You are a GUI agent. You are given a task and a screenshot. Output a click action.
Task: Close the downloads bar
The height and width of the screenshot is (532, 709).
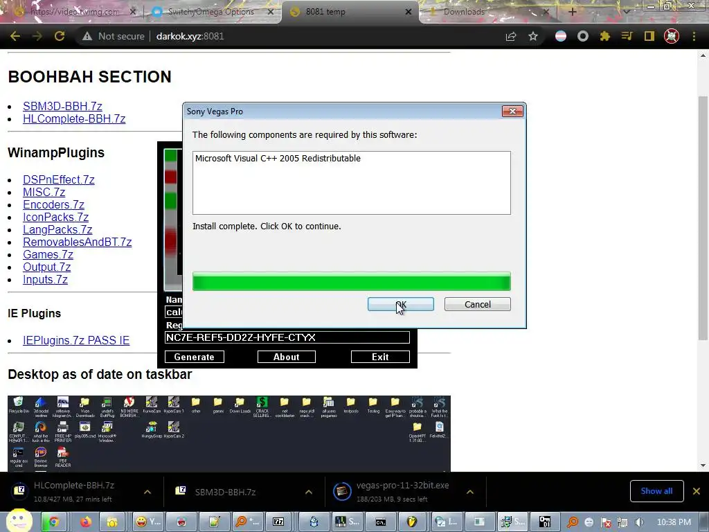pyautogui.click(x=697, y=491)
